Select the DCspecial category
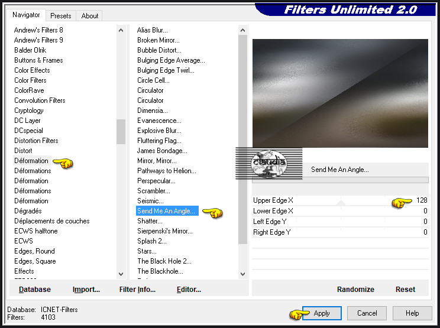This screenshot has height=328, width=440. [28, 131]
